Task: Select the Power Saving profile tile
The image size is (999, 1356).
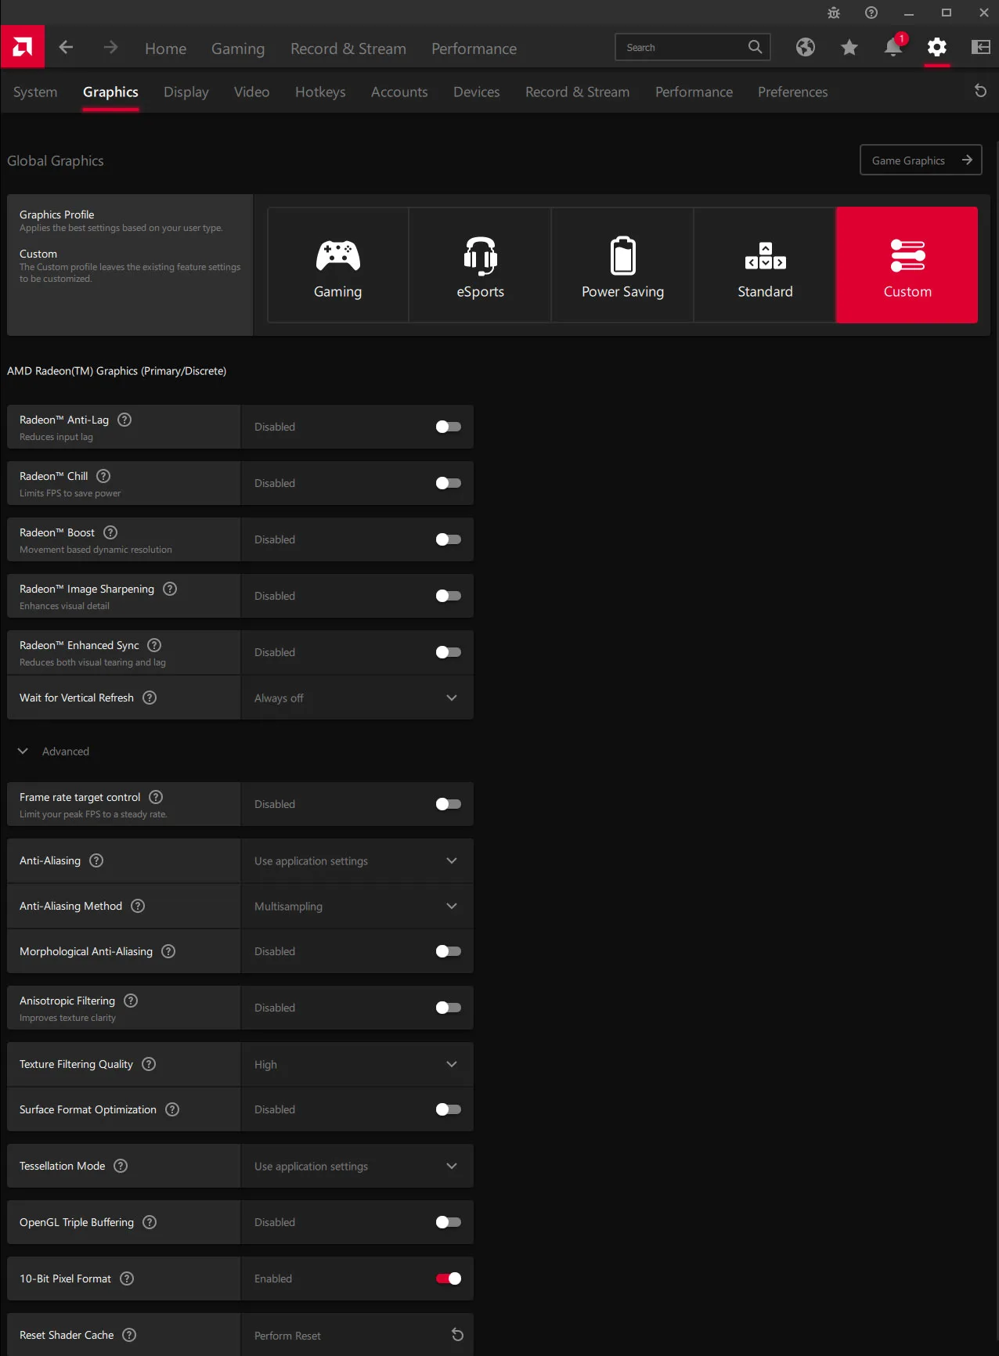Action: coord(623,265)
